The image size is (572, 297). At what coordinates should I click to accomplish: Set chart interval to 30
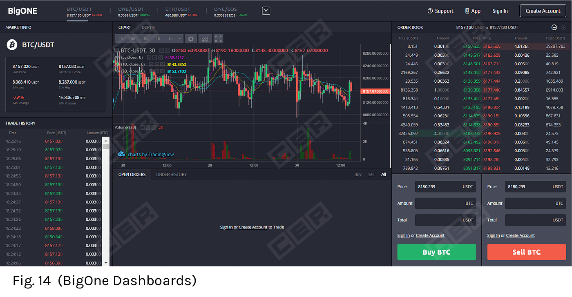click(133, 39)
